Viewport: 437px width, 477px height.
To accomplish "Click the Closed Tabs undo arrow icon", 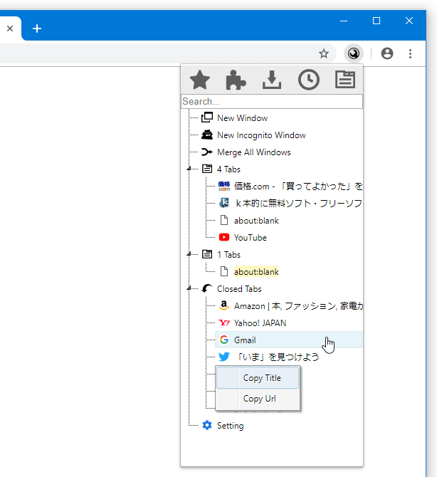I will pyautogui.click(x=207, y=288).
